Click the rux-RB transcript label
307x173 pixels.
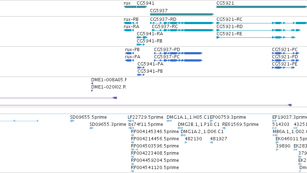point(131,19)
